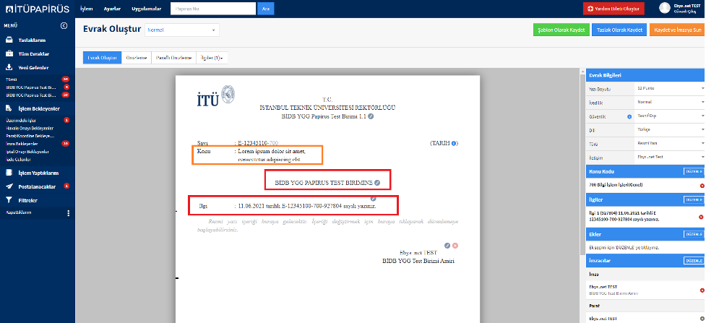The height and width of the screenshot is (323, 706).
Task: Edit İlgi line pencil icon
Action: [x=374, y=198]
